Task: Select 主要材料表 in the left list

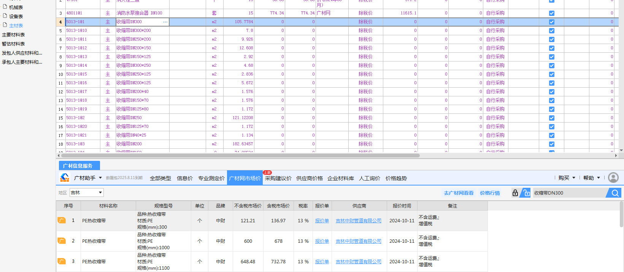Action: (x=13, y=35)
